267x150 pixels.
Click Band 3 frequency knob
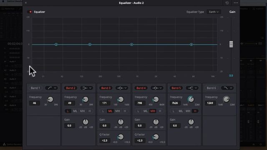[x=121, y=99]
